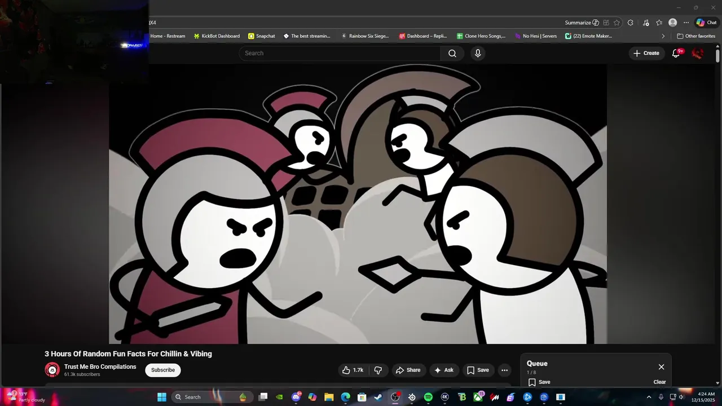Show hidden system tray icons

pos(649,397)
